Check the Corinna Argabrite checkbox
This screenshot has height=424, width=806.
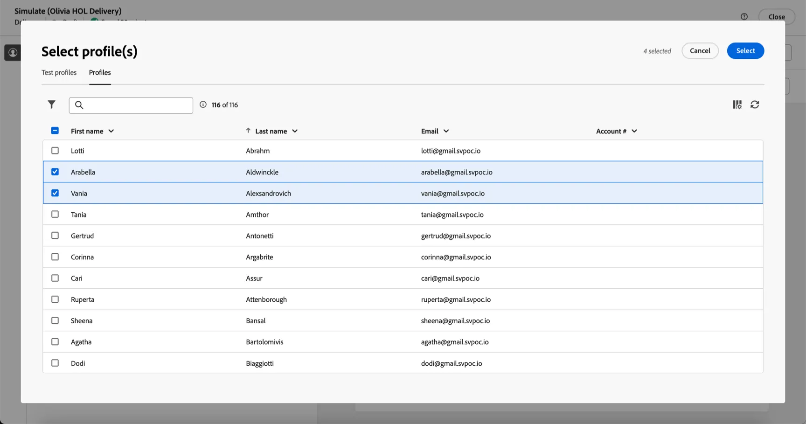click(55, 257)
